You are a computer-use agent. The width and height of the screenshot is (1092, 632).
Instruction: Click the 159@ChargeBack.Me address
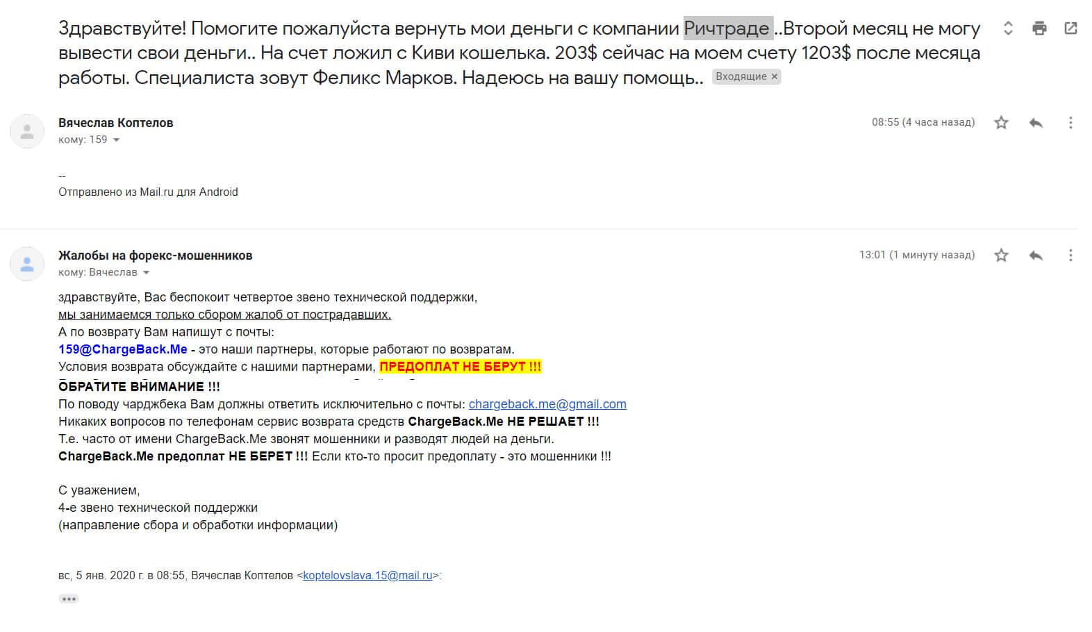click(123, 349)
